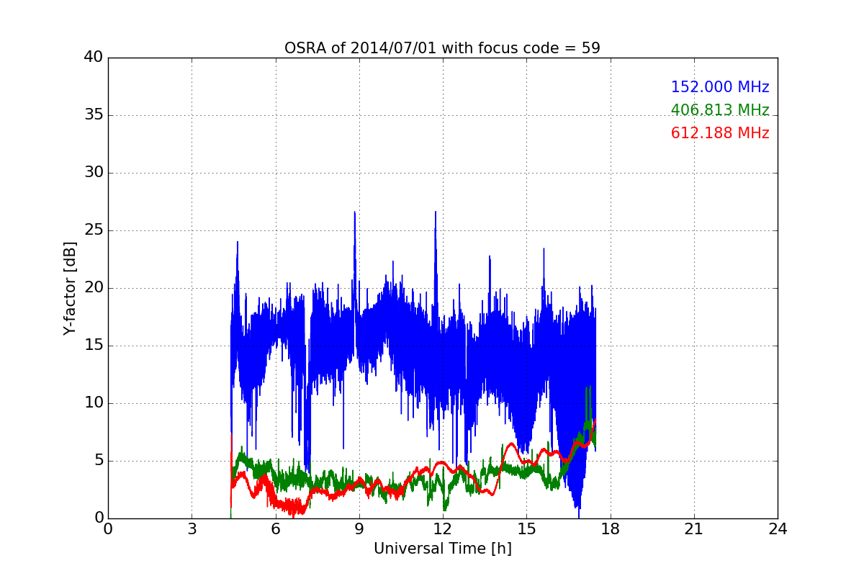
Task: Click the Universal Time [h] axis label
Action: (443, 549)
